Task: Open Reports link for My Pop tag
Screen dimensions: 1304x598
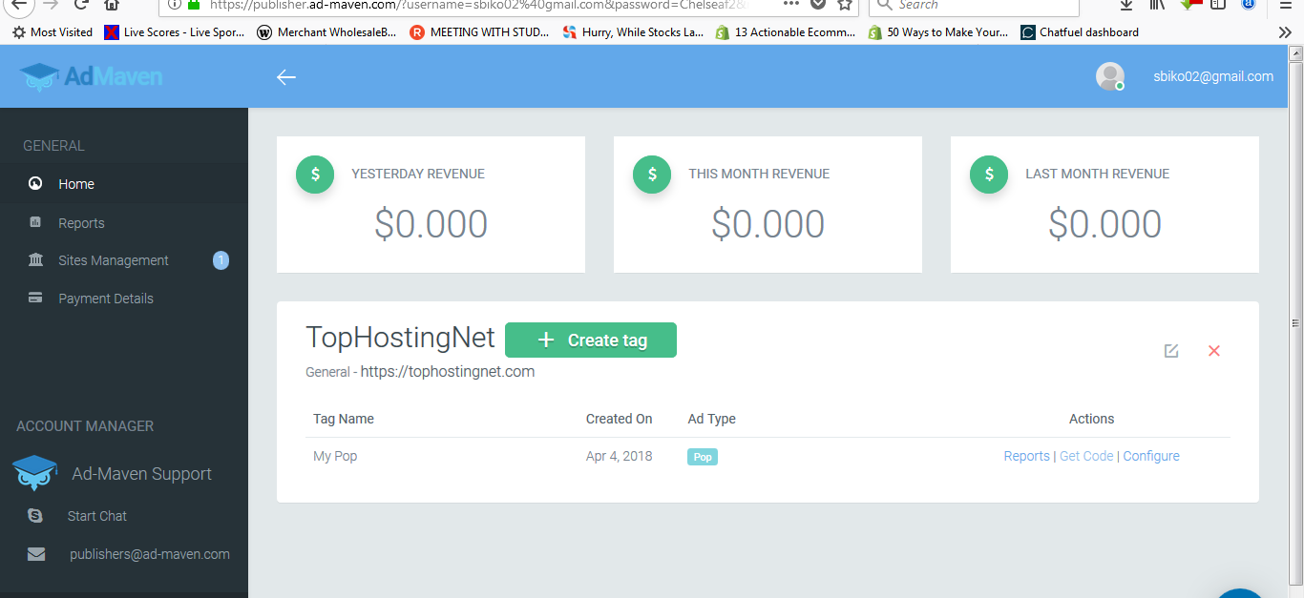Action: [x=1027, y=456]
